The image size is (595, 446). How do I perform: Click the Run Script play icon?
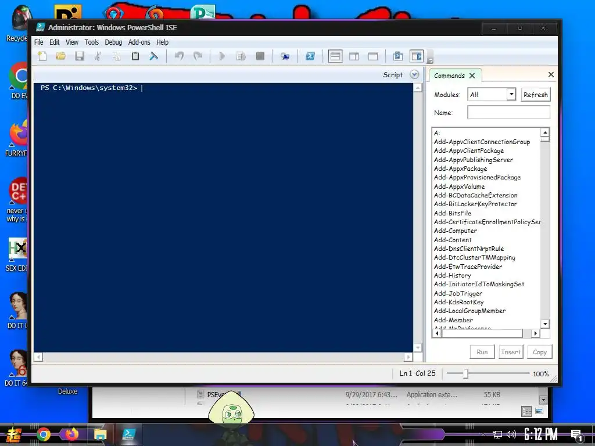pos(222,56)
